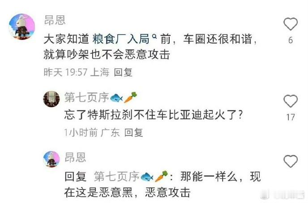308x203 pixels.
Task: Search the highlighted term 粮食厂入局
Action: [x=121, y=39]
